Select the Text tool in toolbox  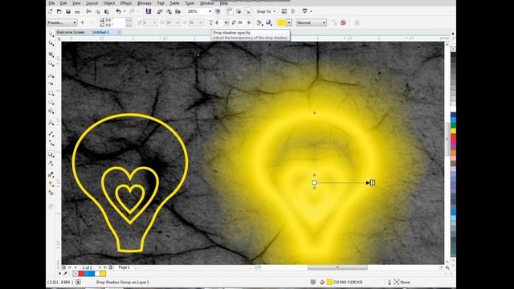51,123
